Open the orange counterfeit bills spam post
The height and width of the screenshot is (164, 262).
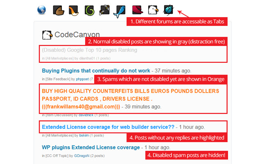click(x=130, y=99)
